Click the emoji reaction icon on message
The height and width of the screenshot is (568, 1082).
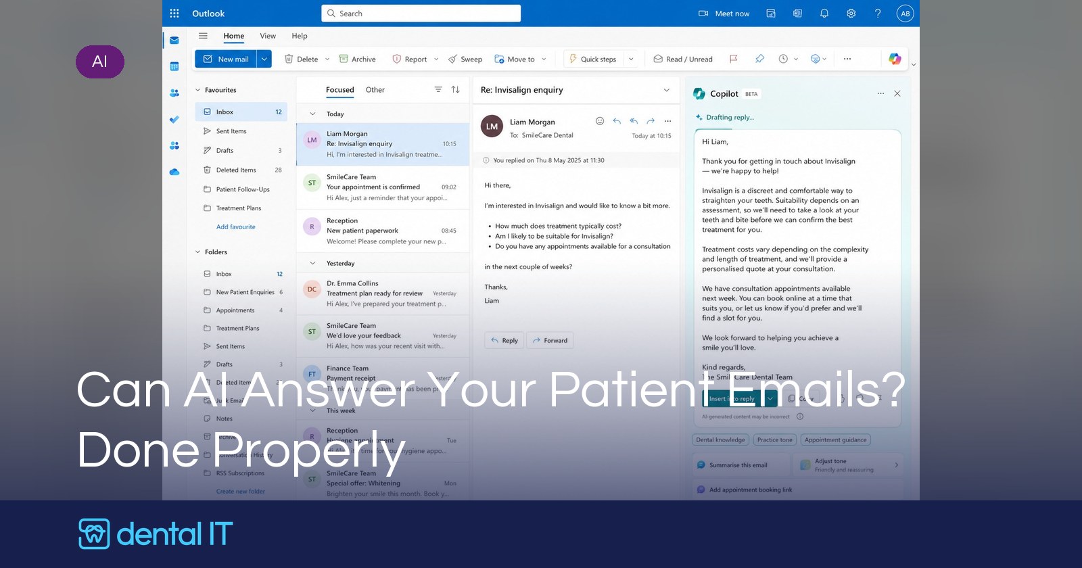coord(600,121)
